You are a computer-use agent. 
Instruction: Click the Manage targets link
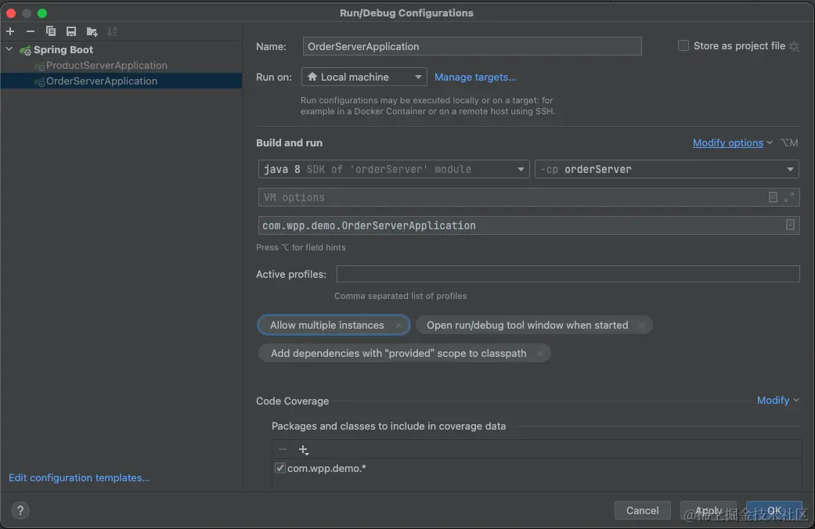475,77
